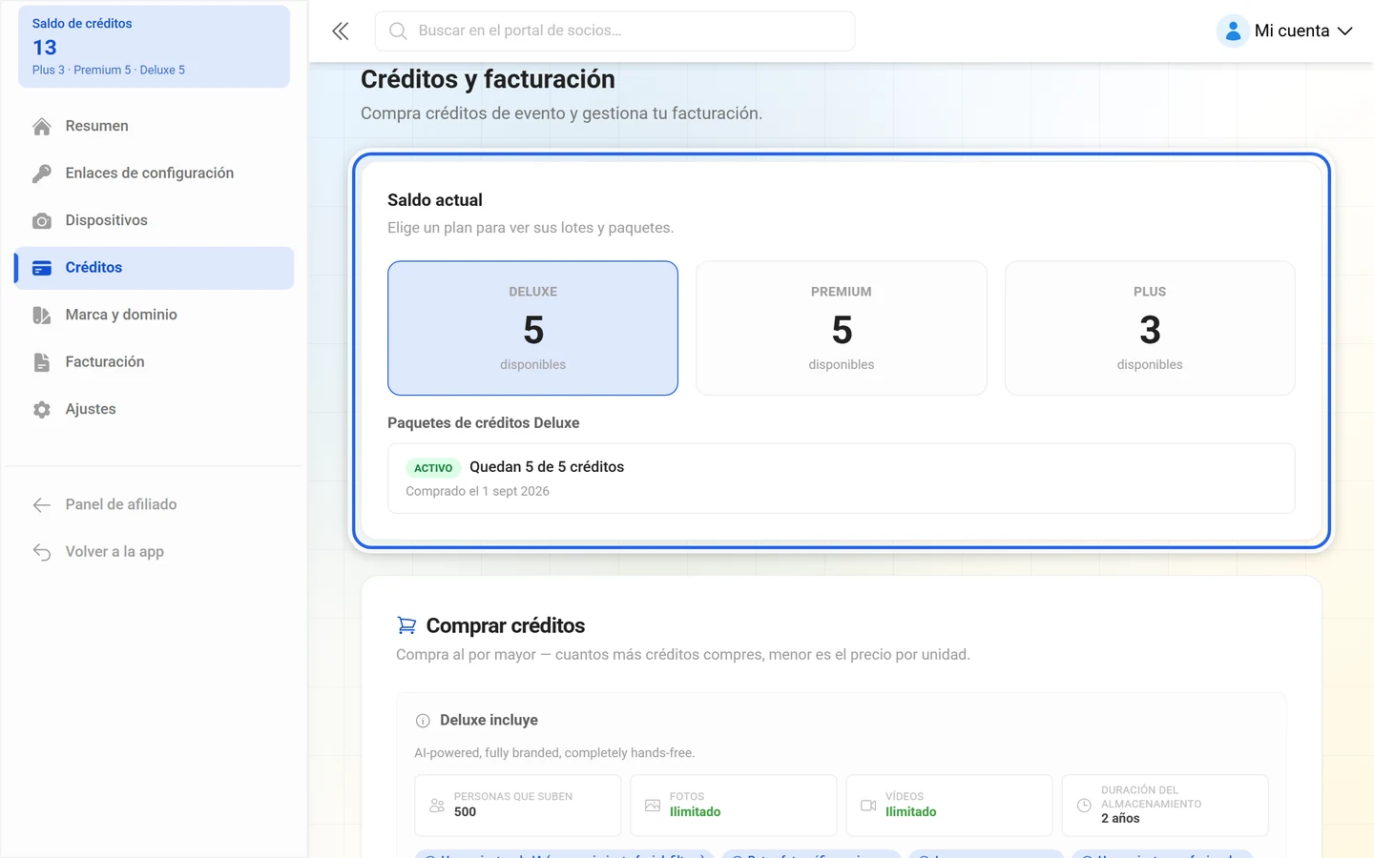
Task: Go to Enlaces de configuración
Action: (154, 174)
